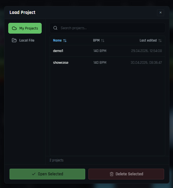The height and width of the screenshot is (188, 173).
Task: Click the 2 projects count text
Action: pos(56,160)
